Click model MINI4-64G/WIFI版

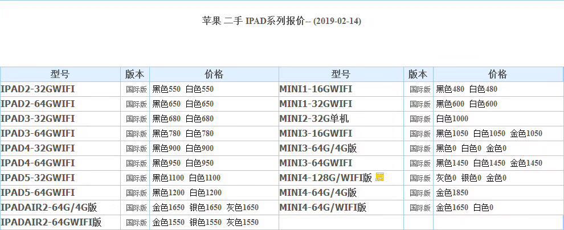tap(323, 207)
